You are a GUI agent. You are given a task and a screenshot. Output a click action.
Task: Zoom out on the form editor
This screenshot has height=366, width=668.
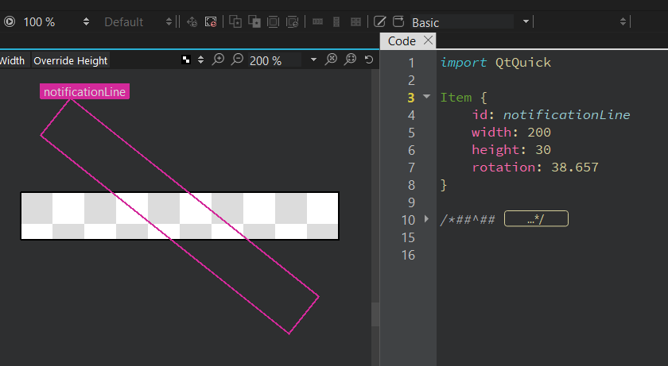(237, 60)
